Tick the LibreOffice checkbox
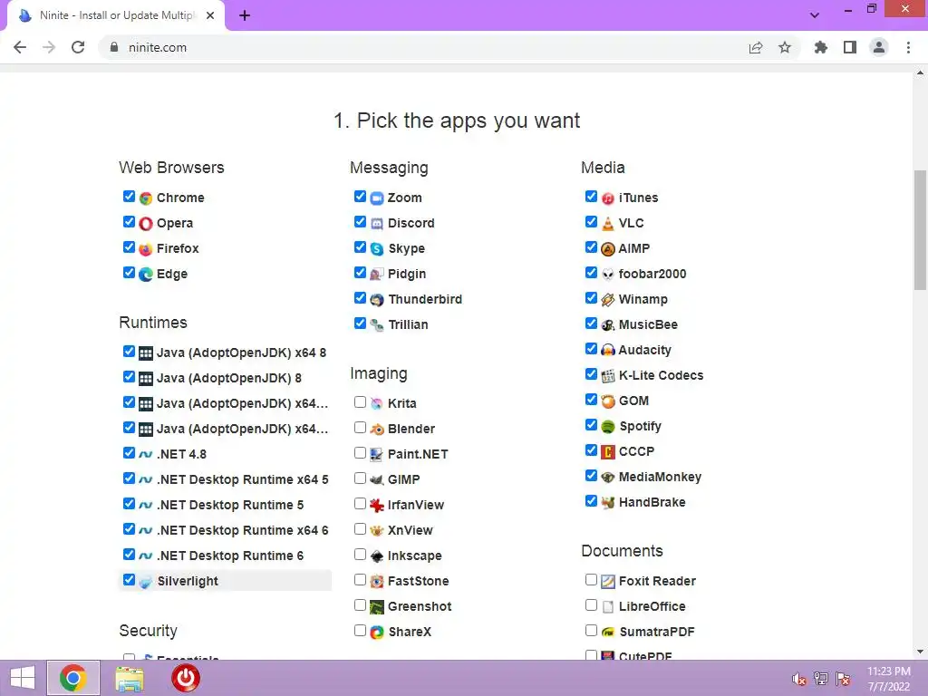Image resolution: width=928 pixels, height=696 pixels. click(x=591, y=604)
